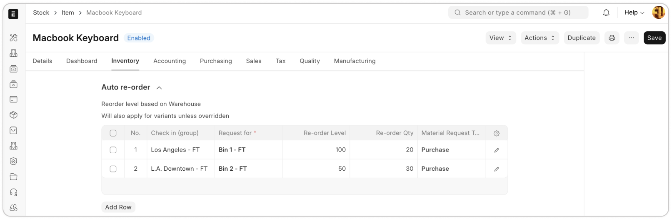Open the three-dots more options menu
Screen dimensions: 672x219
coord(631,38)
